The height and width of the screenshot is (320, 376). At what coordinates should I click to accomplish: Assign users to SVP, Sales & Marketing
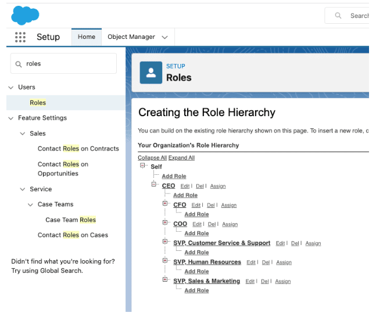tap(283, 282)
